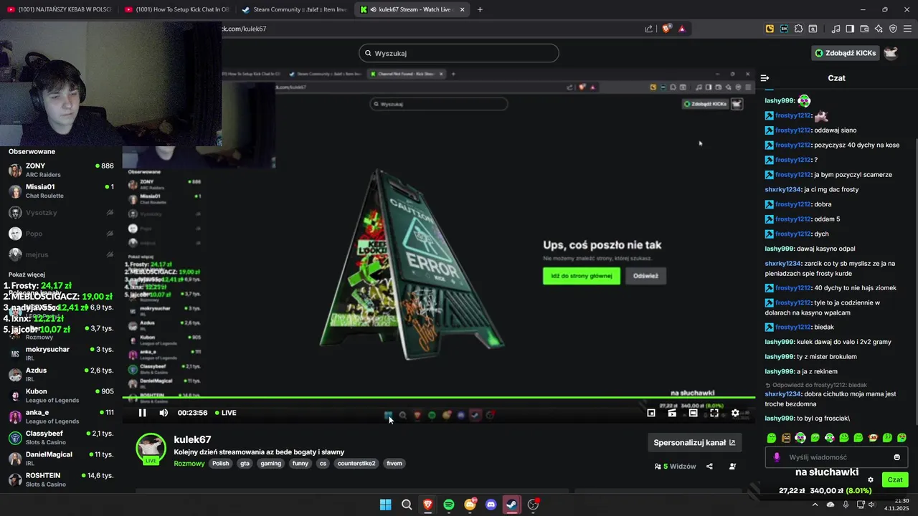The image size is (918, 516).
Task: Open chat settings gear icon
Action: coord(871,480)
